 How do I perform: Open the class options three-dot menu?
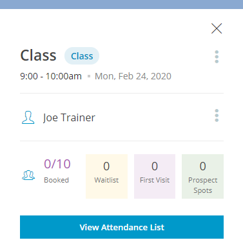[217, 57]
